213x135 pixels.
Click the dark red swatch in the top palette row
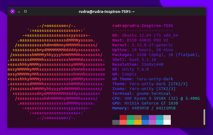point(123,117)
